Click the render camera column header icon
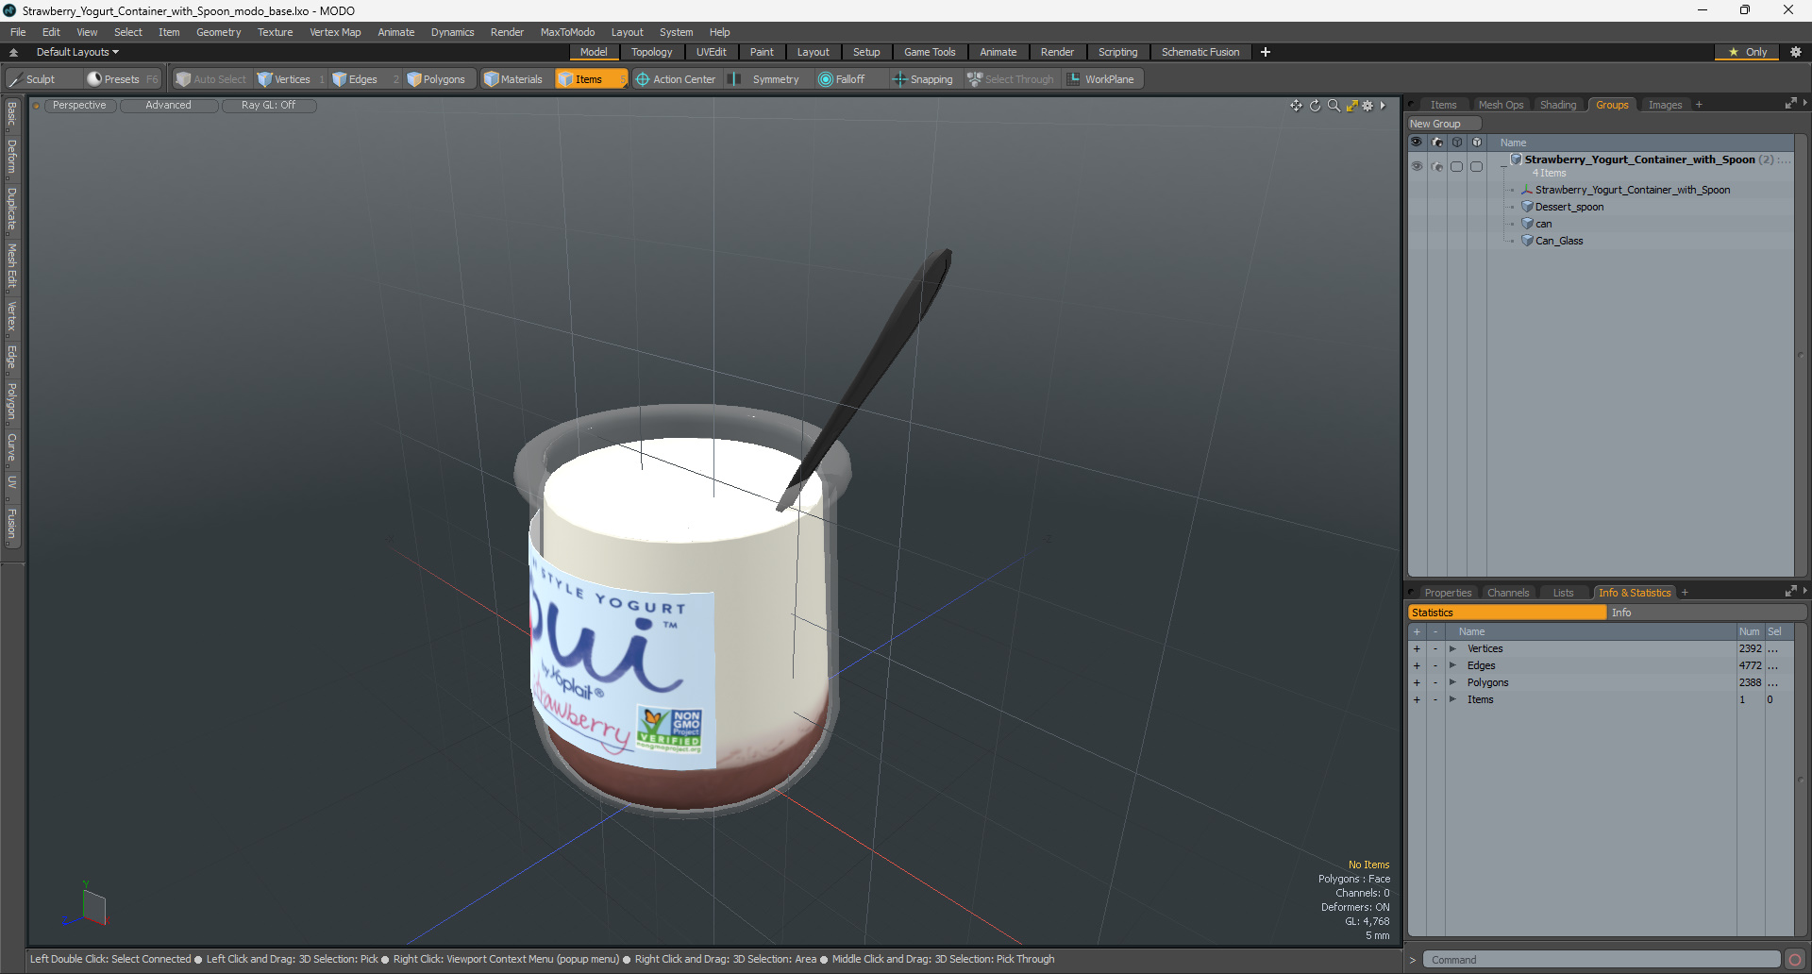 pos(1437,143)
